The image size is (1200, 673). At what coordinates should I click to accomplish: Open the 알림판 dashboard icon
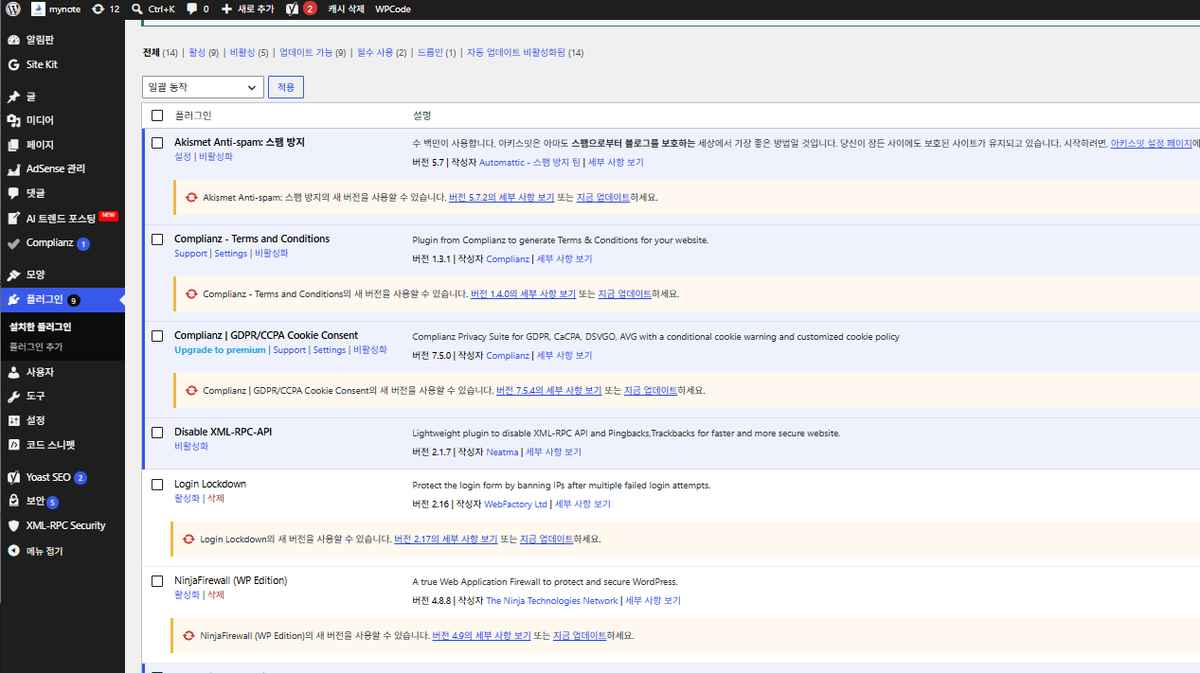coord(13,41)
